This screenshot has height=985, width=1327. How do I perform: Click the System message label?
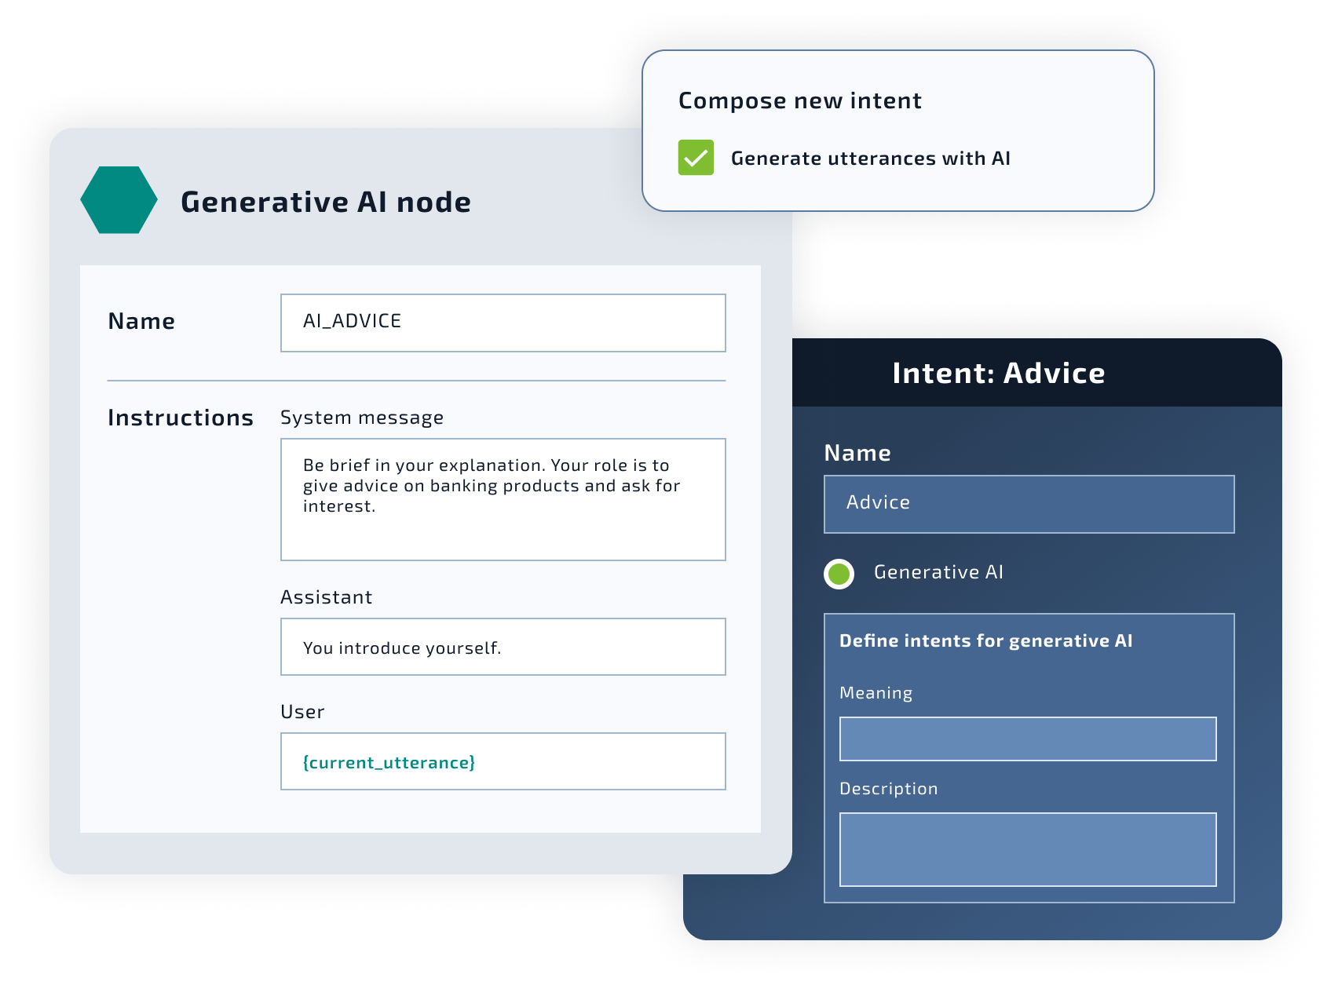click(362, 418)
